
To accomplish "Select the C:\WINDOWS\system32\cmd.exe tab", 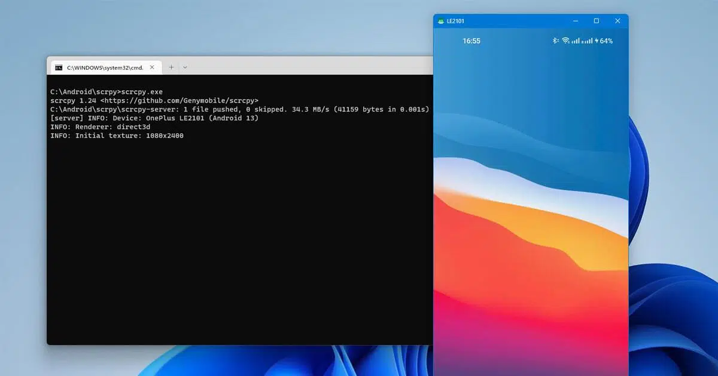I will coord(105,67).
